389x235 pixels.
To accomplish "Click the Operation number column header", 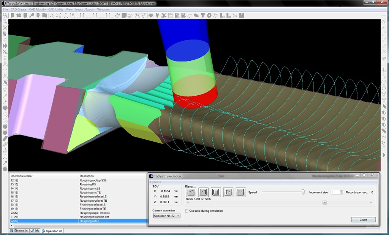I will 44,176.
